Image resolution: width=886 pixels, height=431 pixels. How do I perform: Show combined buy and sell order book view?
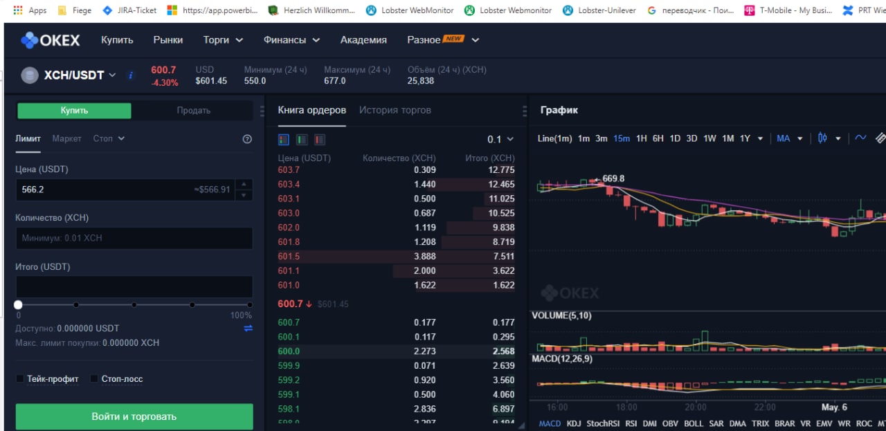point(283,139)
